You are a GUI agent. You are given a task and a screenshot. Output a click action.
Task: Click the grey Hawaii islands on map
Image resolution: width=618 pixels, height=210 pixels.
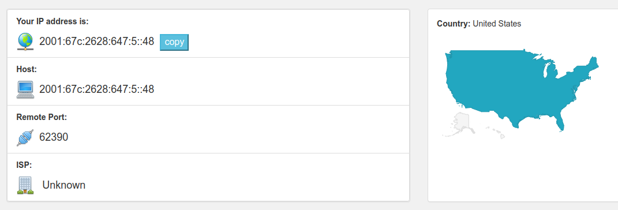coord(496,132)
